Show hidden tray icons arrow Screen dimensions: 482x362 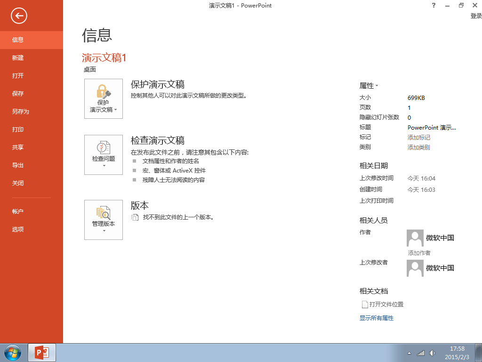(x=409, y=353)
